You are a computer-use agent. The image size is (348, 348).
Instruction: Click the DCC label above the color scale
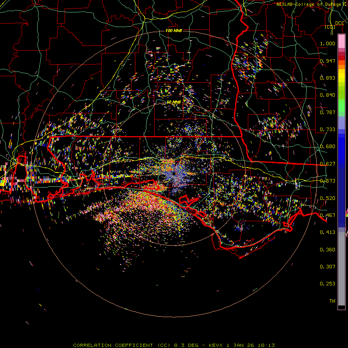tap(339, 23)
